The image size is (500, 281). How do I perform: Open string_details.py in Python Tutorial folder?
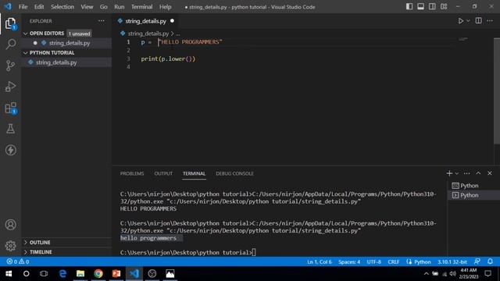coord(56,62)
